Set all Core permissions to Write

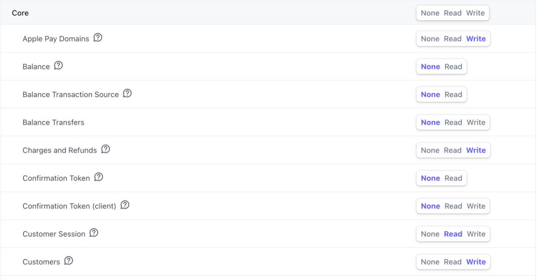(475, 13)
